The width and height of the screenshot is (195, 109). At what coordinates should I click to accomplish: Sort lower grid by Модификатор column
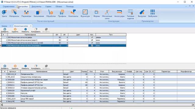[x=186, y=71]
